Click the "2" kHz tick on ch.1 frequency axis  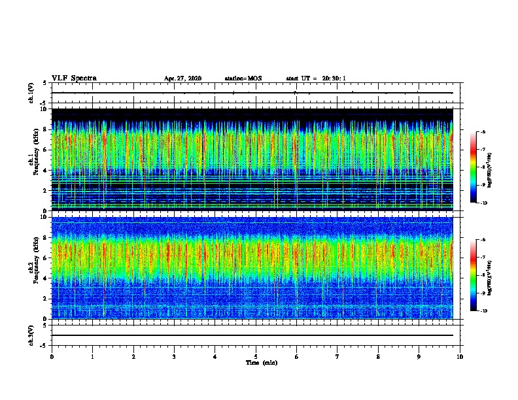click(46, 190)
